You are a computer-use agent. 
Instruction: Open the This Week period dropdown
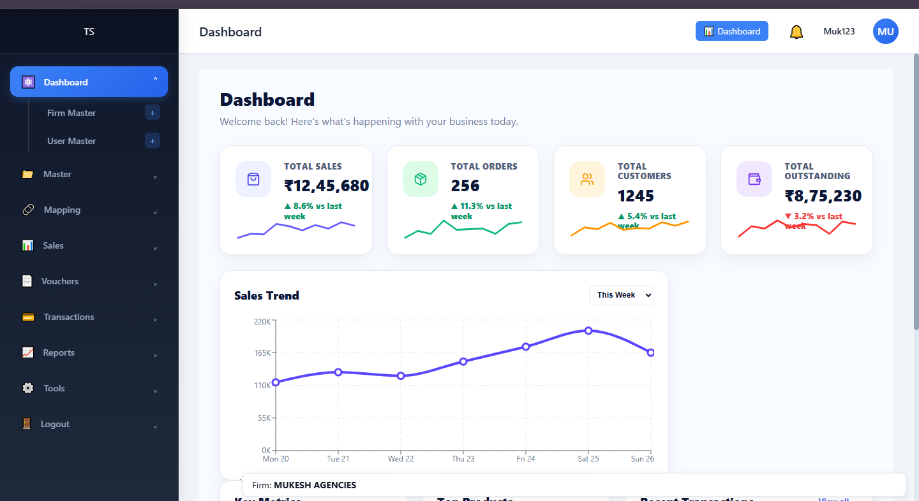(x=622, y=295)
